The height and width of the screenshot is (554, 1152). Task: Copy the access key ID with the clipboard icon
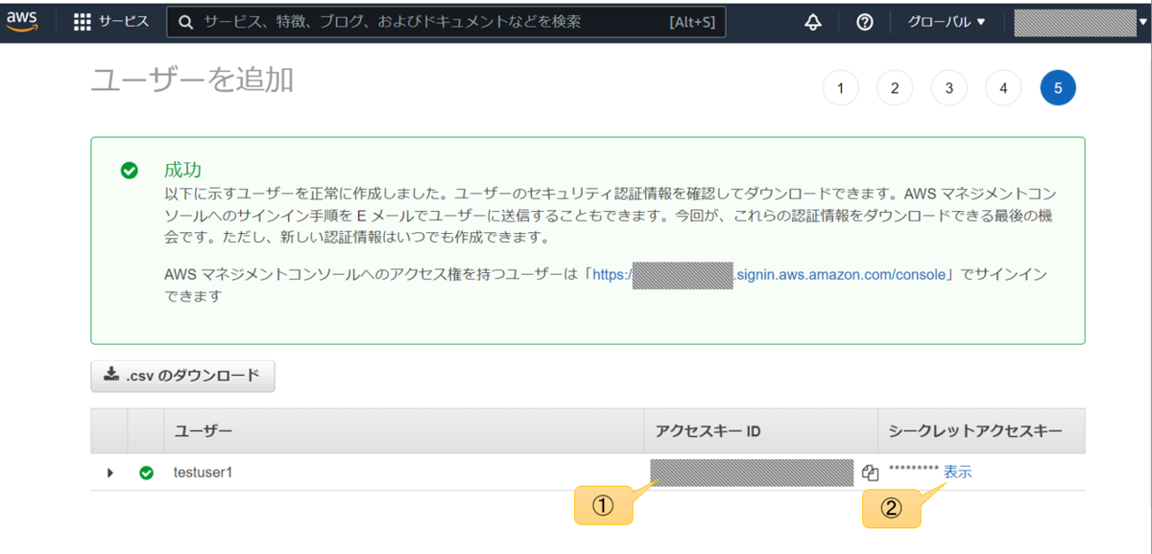click(869, 472)
